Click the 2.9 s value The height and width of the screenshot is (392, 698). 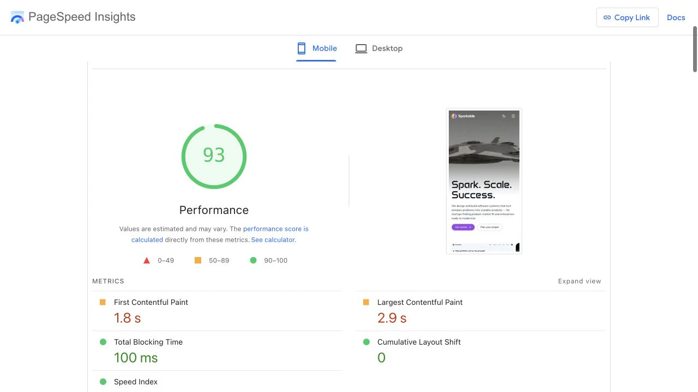392,318
